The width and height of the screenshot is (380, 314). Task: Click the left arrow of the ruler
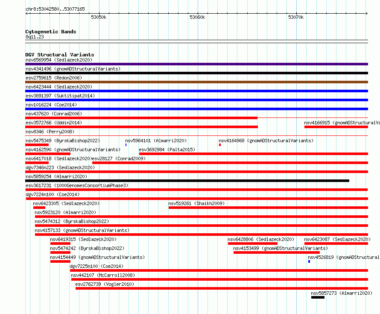[x=26, y=14]
